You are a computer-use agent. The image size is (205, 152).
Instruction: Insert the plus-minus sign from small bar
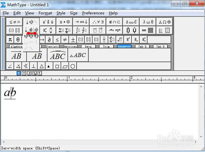(73, 40)
